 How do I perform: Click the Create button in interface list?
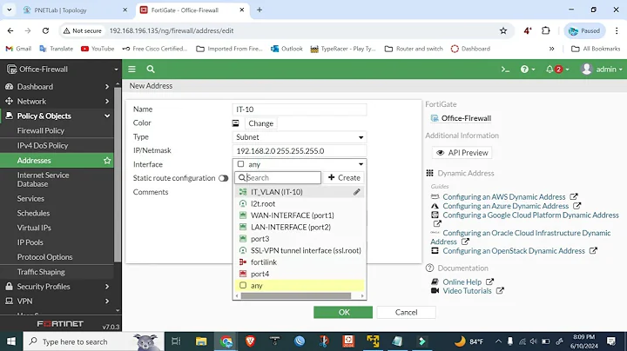click(344, 177)
